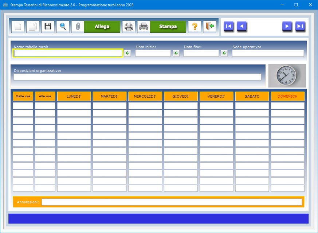Click the green arrow beside Nome tabella turni
Image resolution: width=318 pixels, height=233 pixels.
[x=127, y=53]
